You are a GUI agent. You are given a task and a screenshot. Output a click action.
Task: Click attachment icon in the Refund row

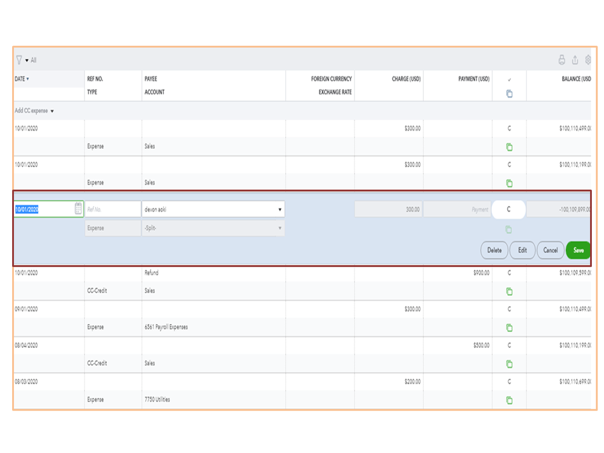pos(509,292)
